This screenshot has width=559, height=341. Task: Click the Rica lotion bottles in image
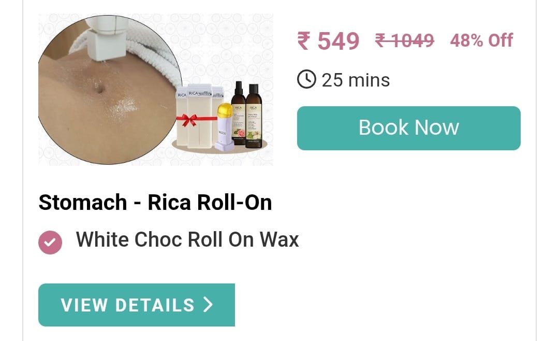[x=247, y=114]
